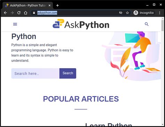Viewport: 165px width, 127px height.
Task: Open the browser home page icon
Action: pyautogui.click(x=25, y=13)
